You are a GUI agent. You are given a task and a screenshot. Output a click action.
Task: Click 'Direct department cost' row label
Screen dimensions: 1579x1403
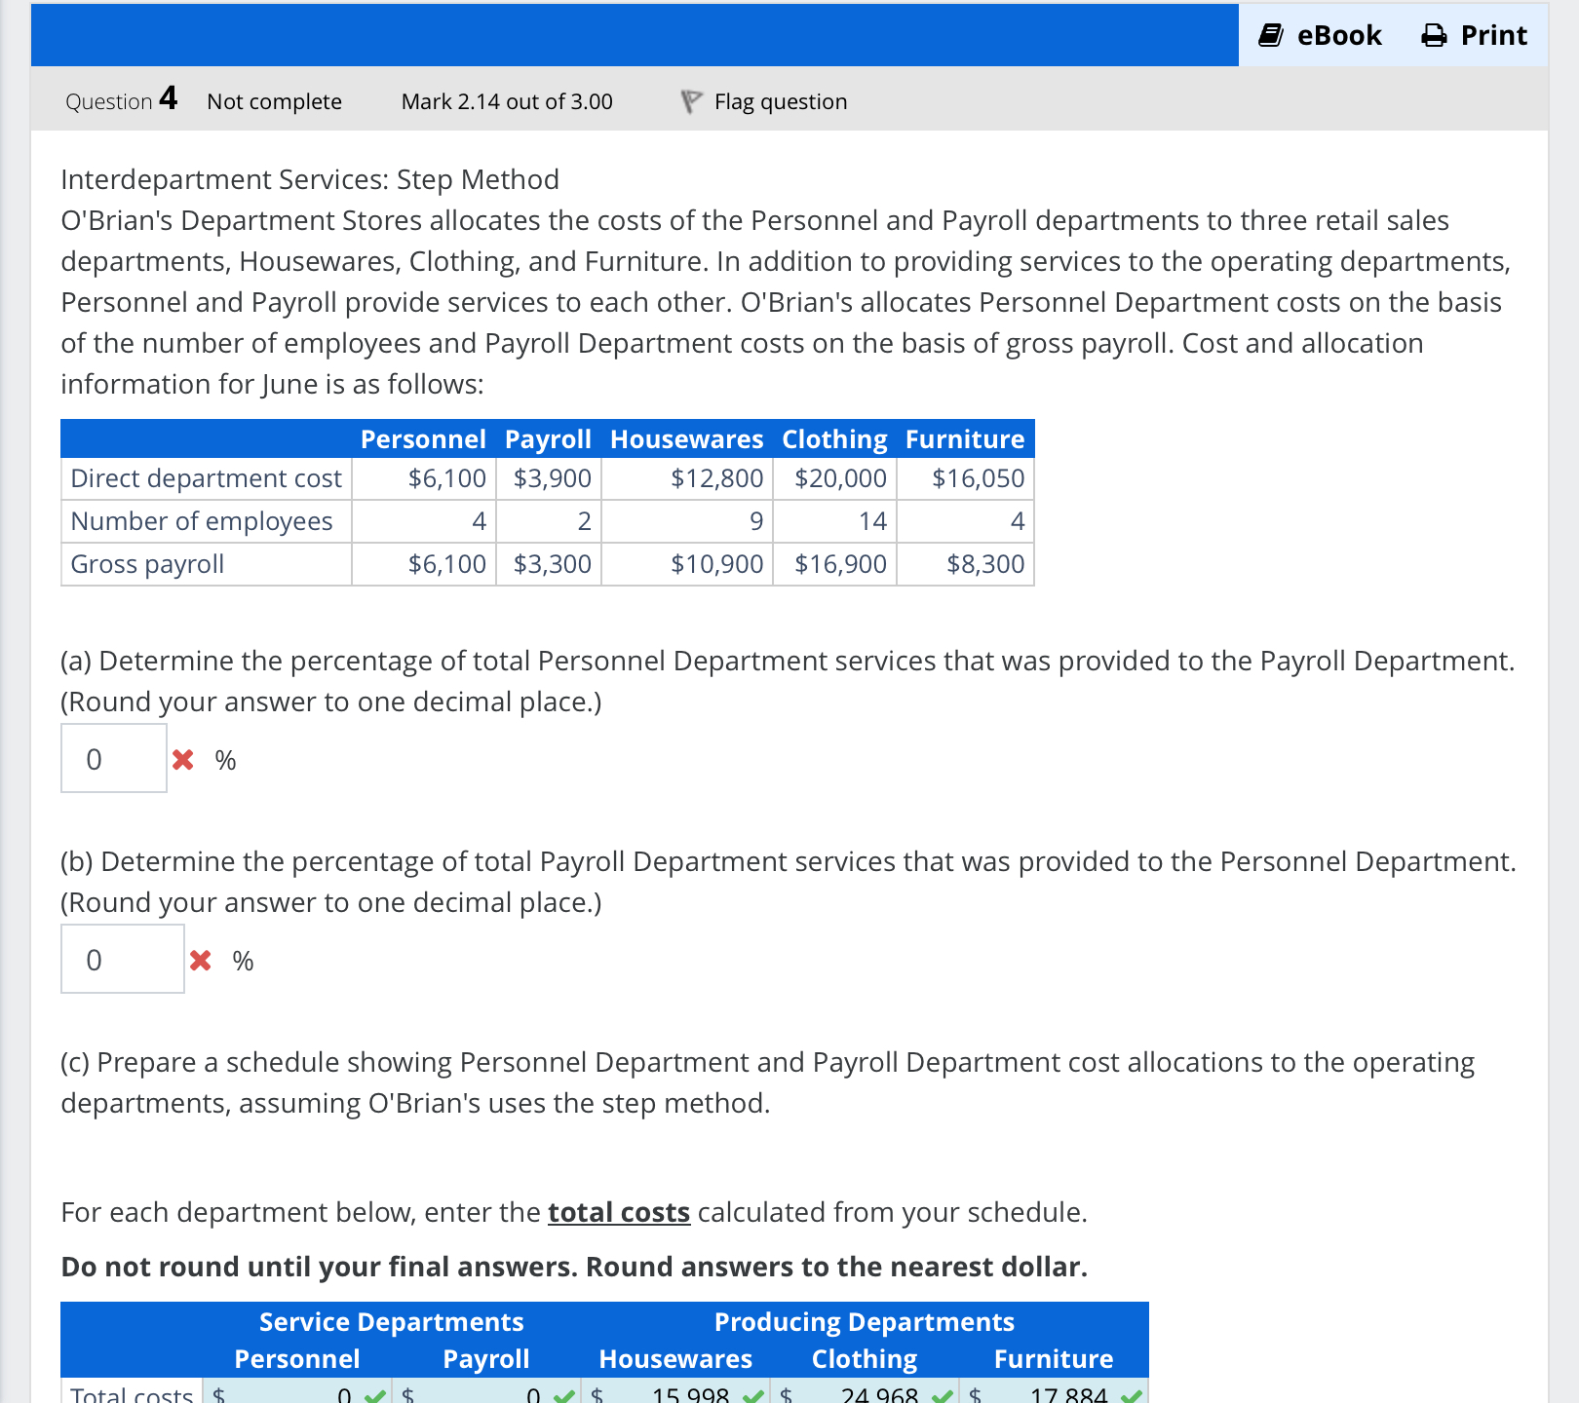point(207,478)
